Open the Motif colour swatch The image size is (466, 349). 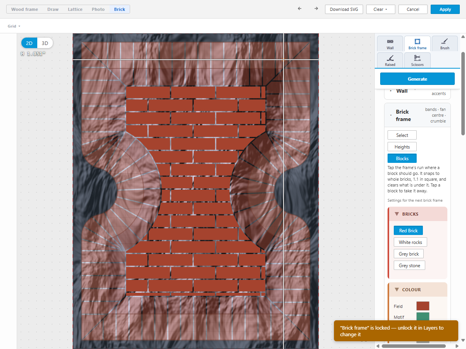pyautogui.click(x=423, y=317)
